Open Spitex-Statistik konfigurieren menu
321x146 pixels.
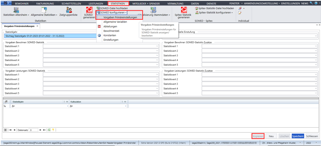tap(214, 13)
